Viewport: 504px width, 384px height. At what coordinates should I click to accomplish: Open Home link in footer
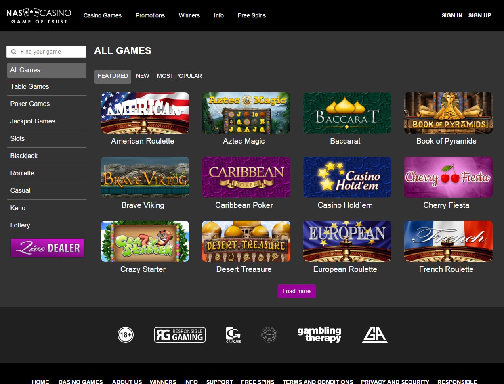40,382
